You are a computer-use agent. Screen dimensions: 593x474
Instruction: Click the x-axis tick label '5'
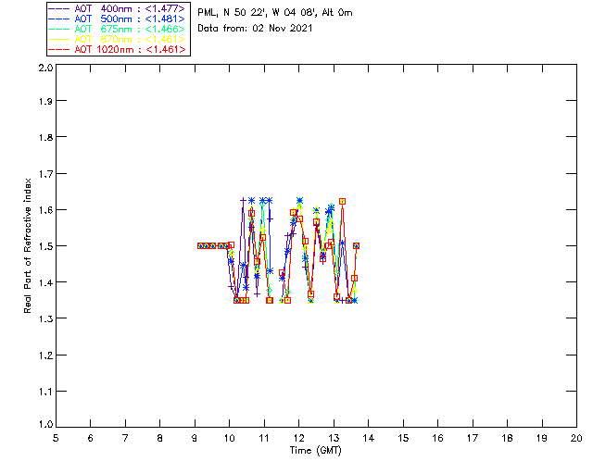tap(56, 438)
